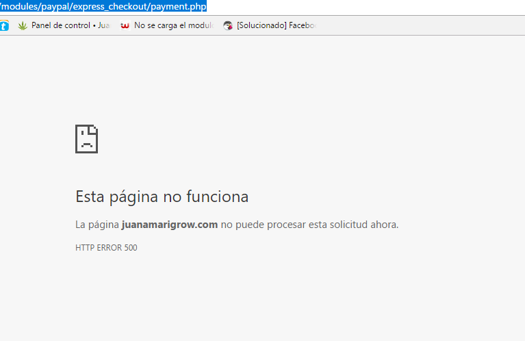Click the highlighted payment.php URL in address bar
The width and height of the screenshot is (525, 341).
(x=103, y=6)
